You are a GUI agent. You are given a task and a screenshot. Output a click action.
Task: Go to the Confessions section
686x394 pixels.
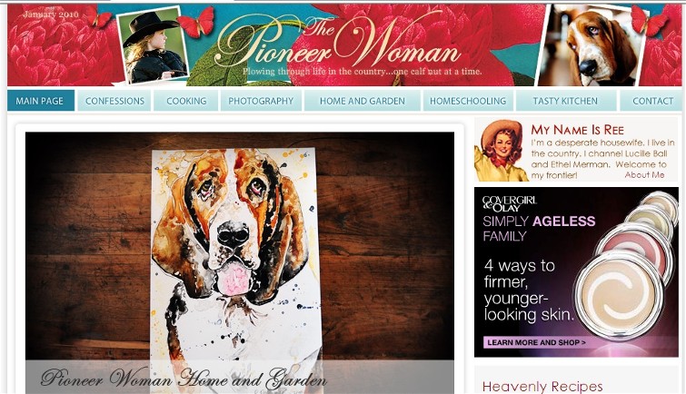(114, 101)
